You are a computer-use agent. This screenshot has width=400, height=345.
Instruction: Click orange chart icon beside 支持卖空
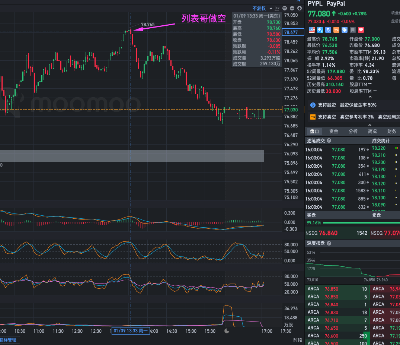point(313,117)
